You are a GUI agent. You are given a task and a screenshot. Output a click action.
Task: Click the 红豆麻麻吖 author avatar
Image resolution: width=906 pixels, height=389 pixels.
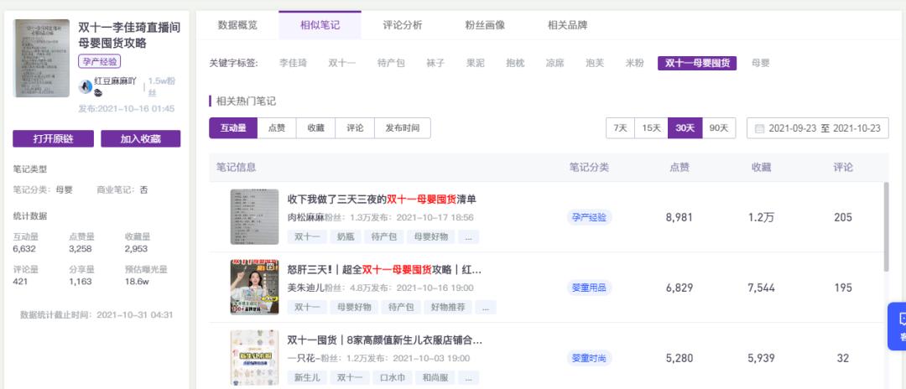[86, 86]
